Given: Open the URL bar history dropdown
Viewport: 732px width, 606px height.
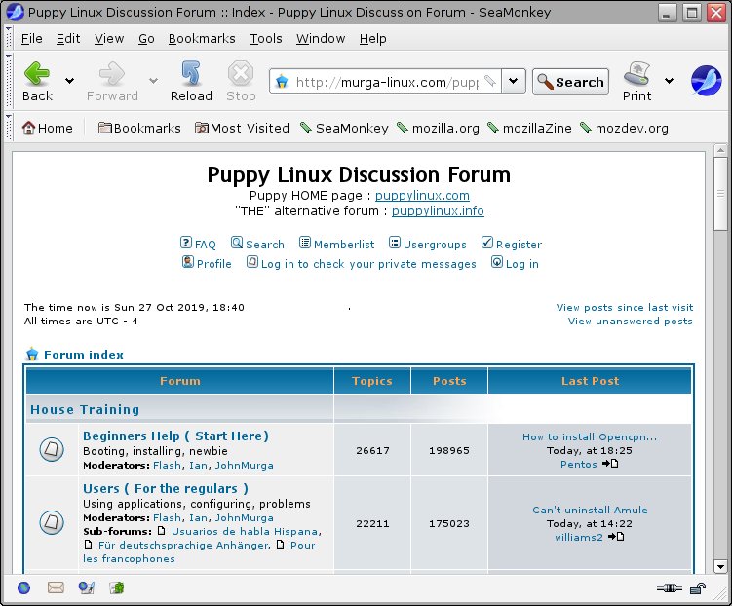Looking at the screenshot, I should (x=514, y=81).
